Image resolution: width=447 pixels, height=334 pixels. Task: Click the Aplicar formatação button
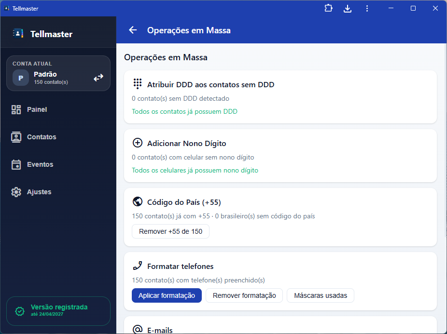coord(167,295)
